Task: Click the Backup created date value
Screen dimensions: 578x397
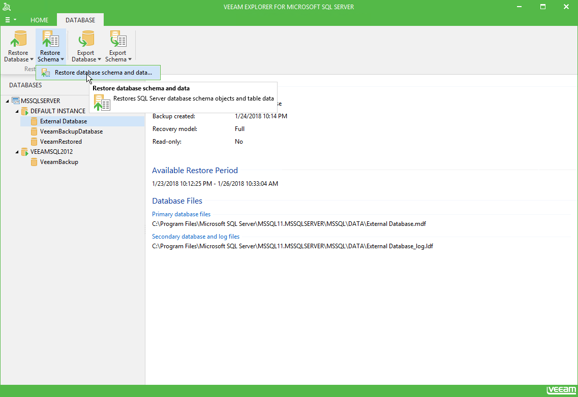Action: [x=261, y=116]
